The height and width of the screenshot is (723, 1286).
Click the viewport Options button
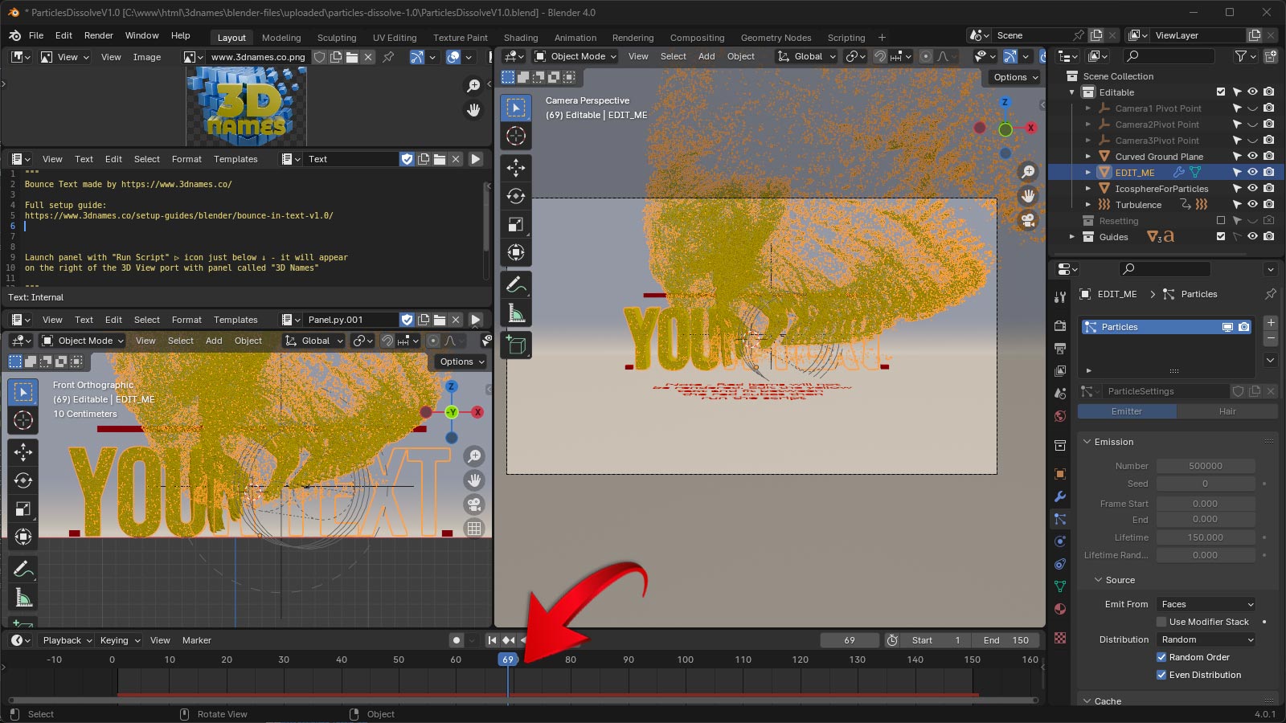tap(1013, 77)
